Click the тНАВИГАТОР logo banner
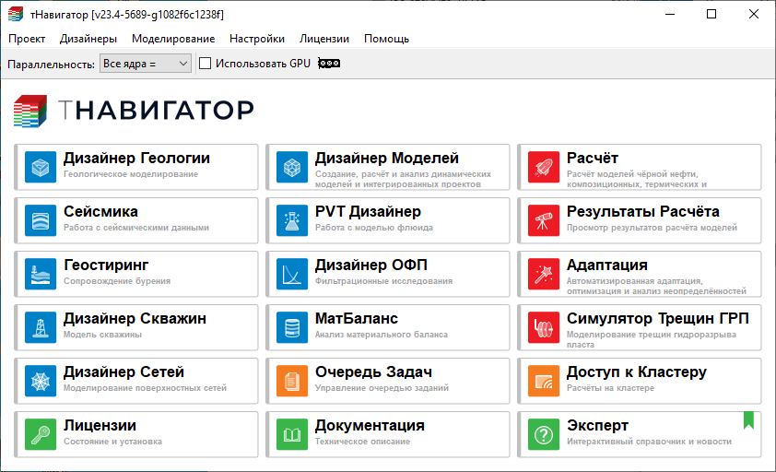Image resolution: width=776 pixels, height=472 pixels. click(134, 111)
